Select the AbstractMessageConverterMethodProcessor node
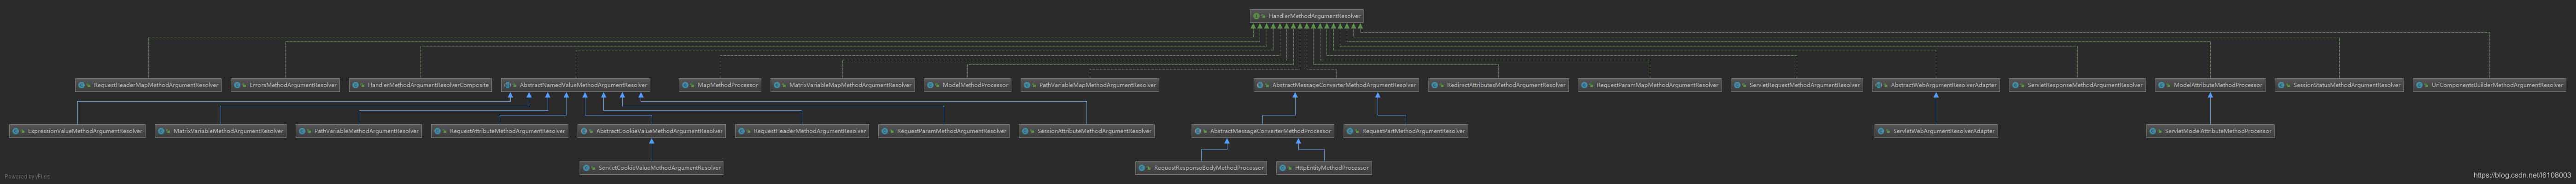Screen dimensions: 2576x184 pos(1263,131)
